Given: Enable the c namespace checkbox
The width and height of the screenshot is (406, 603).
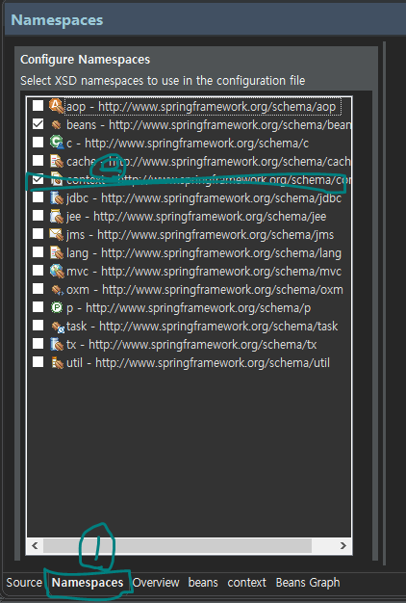Looking at the screenshot, I should pos(38,142).
